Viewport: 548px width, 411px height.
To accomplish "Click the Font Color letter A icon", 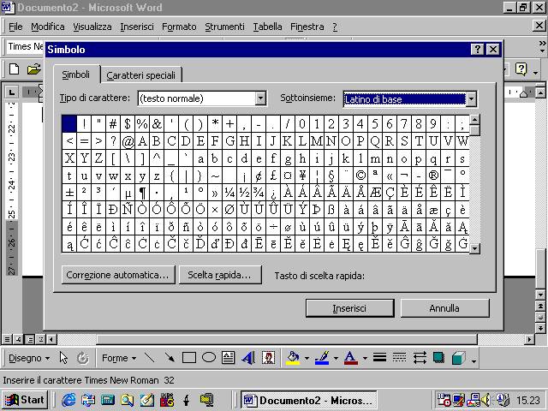I will [x=350, y=358].
